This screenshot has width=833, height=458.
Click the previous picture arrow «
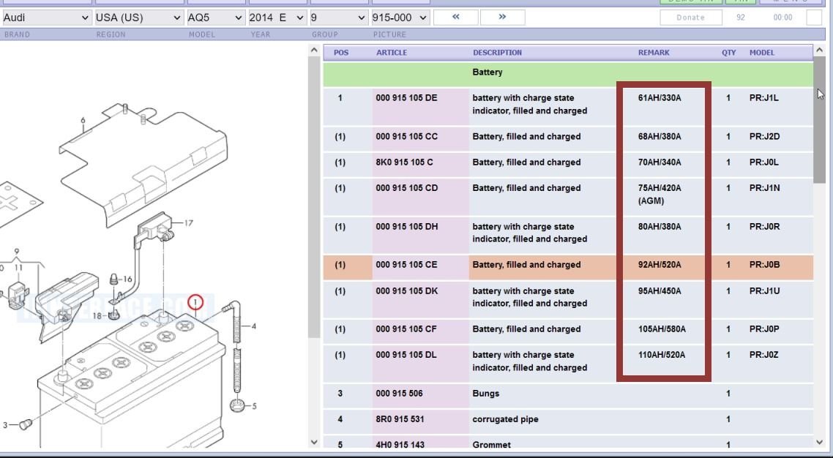[455, 17]
